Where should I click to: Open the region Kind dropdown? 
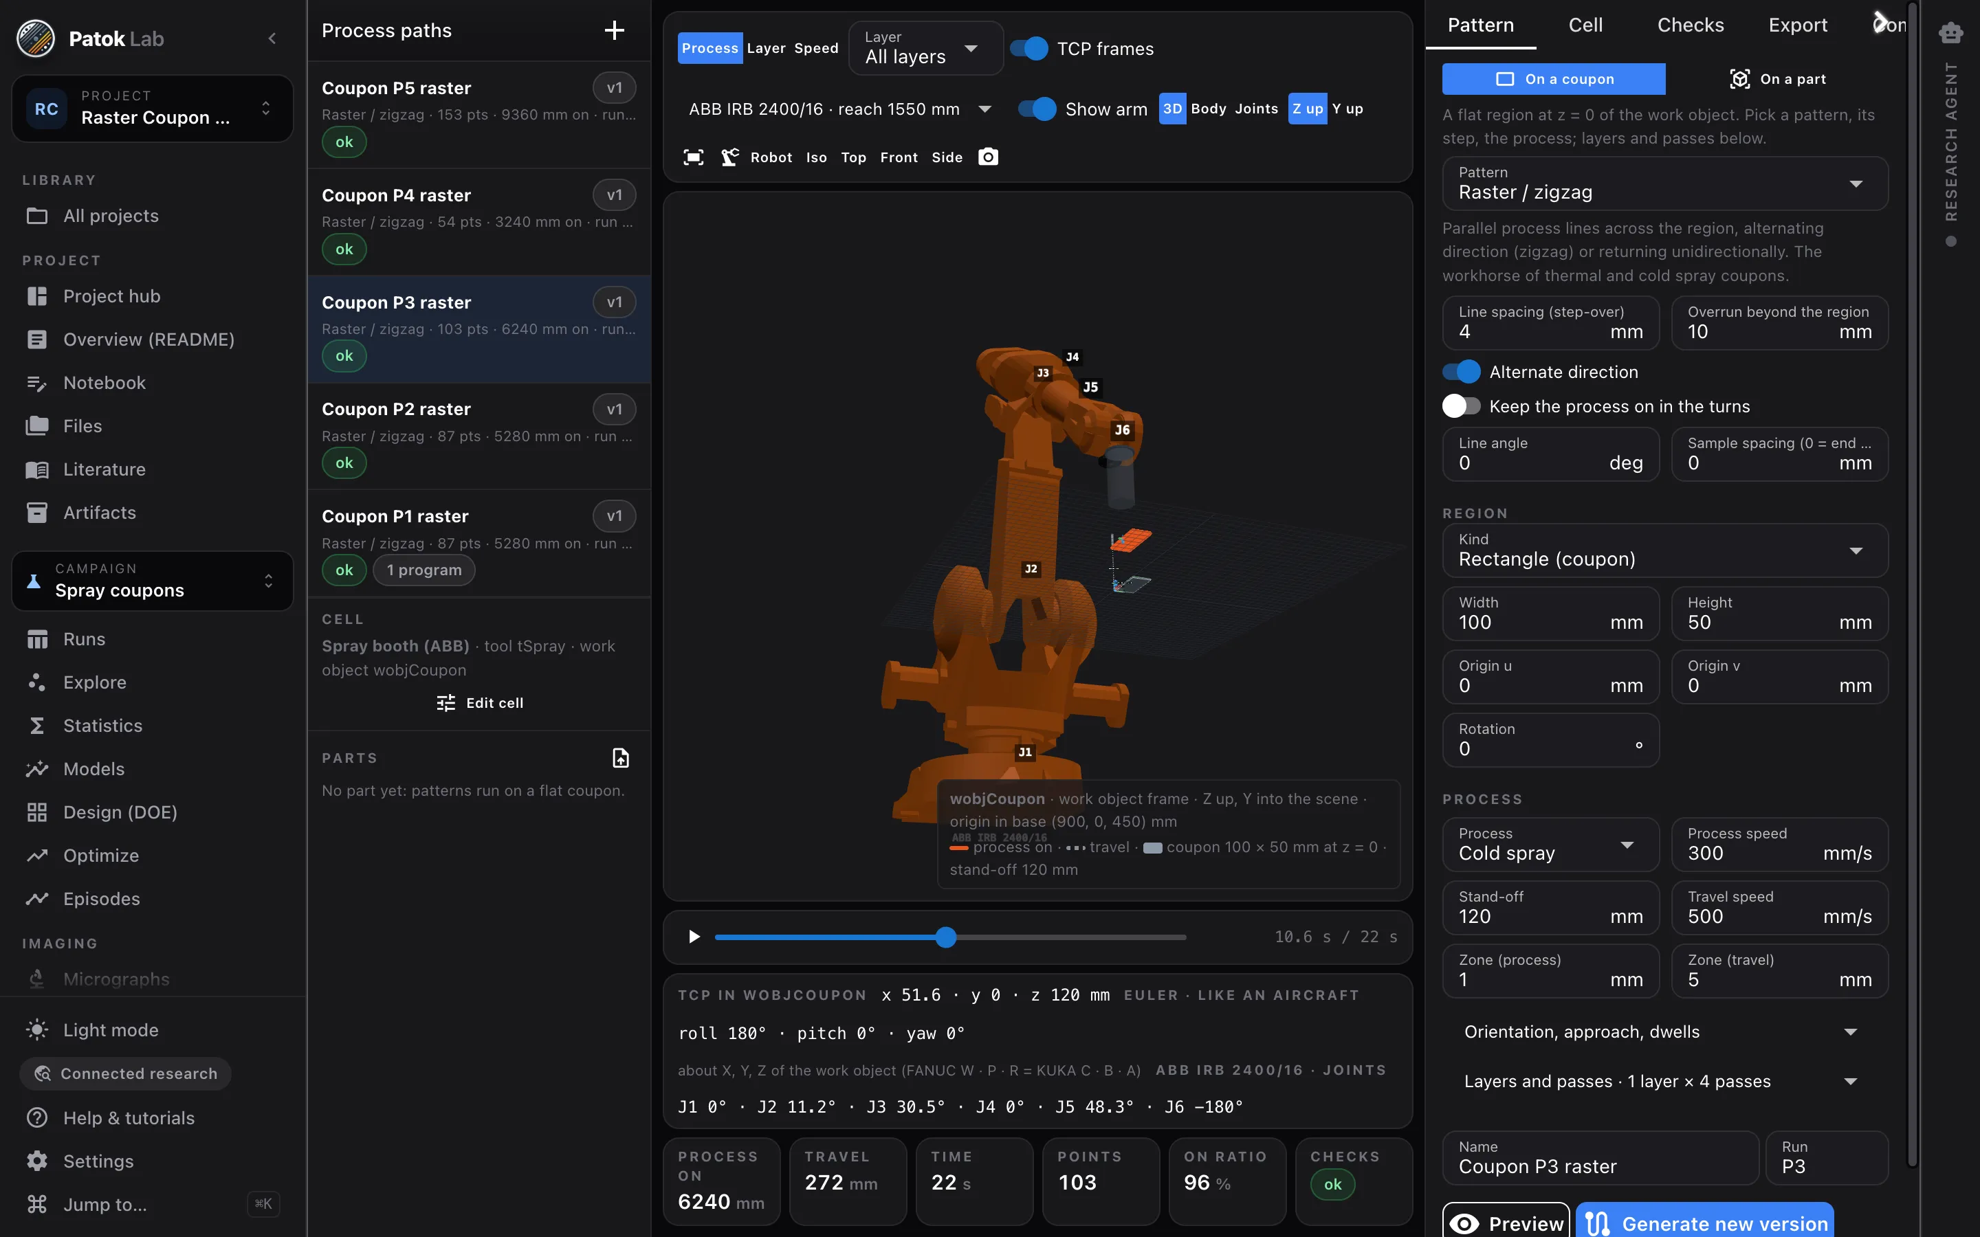1664,550
